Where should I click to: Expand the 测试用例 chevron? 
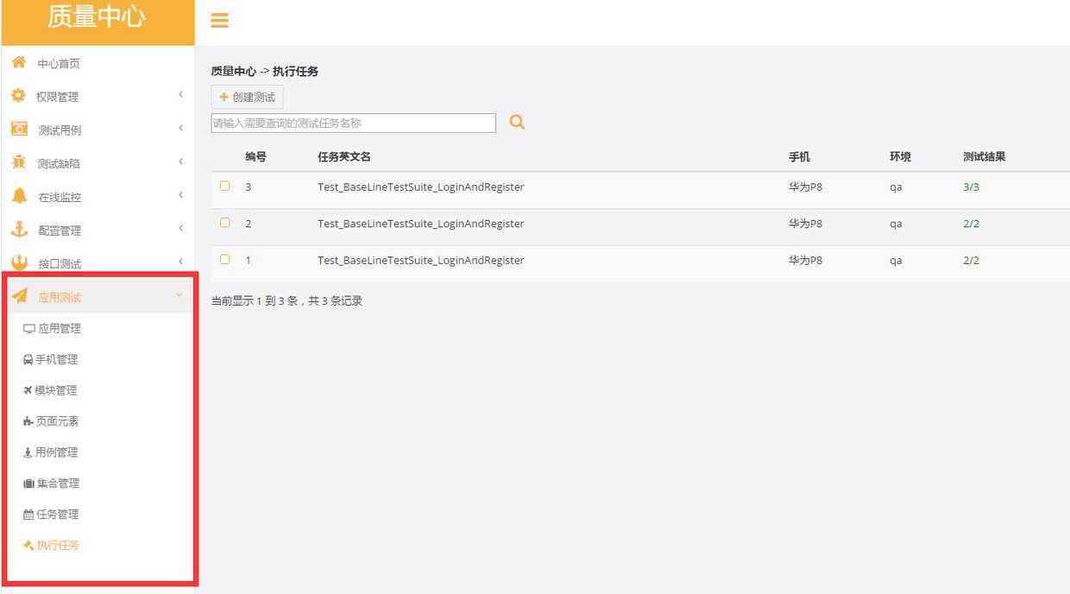[x=180, y=128]
